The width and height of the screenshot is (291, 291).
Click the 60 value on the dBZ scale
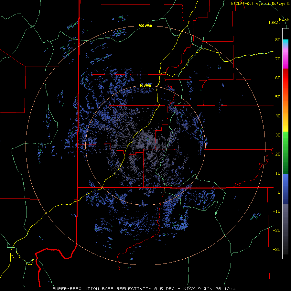click(278, 78)
